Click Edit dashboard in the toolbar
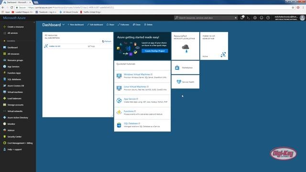 coord(95,25)
